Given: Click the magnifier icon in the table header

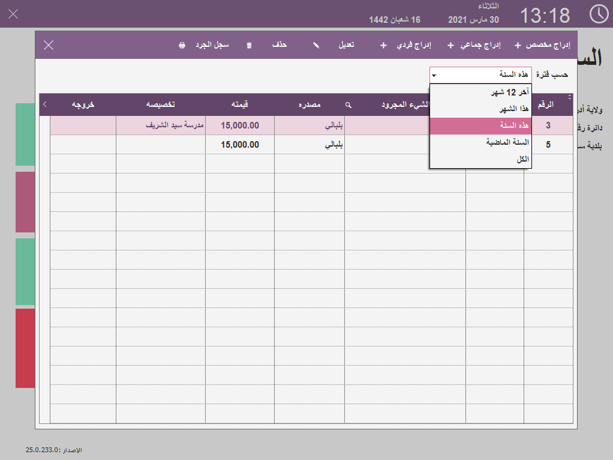Looking at the screenshot, I should (348, 105).
